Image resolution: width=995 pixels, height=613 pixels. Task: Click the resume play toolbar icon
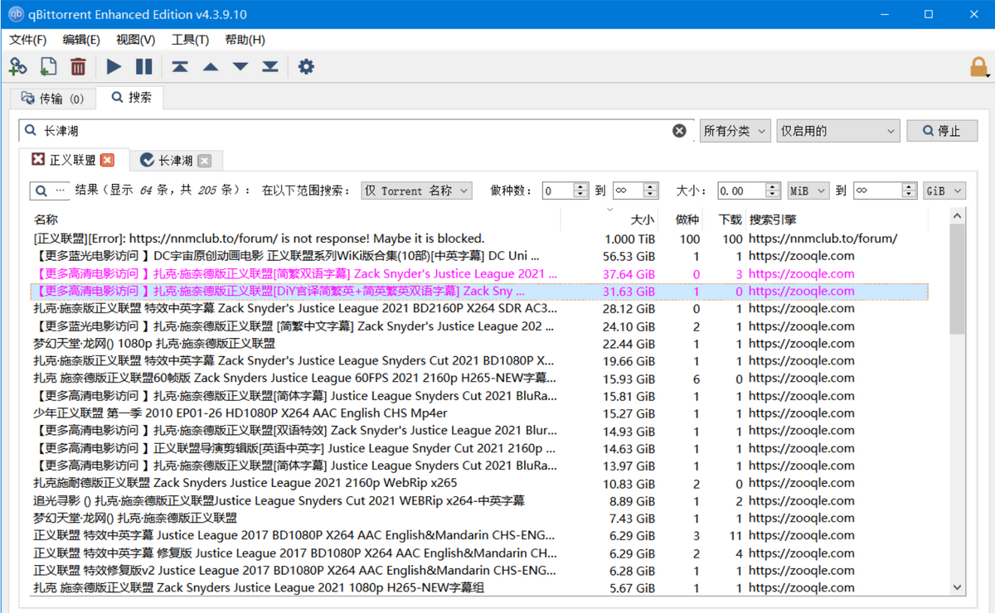coord(114,66)
